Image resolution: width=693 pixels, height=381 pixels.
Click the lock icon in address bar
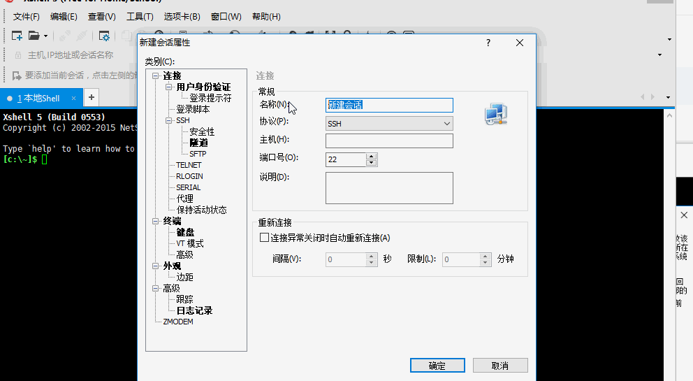point(18,55)
